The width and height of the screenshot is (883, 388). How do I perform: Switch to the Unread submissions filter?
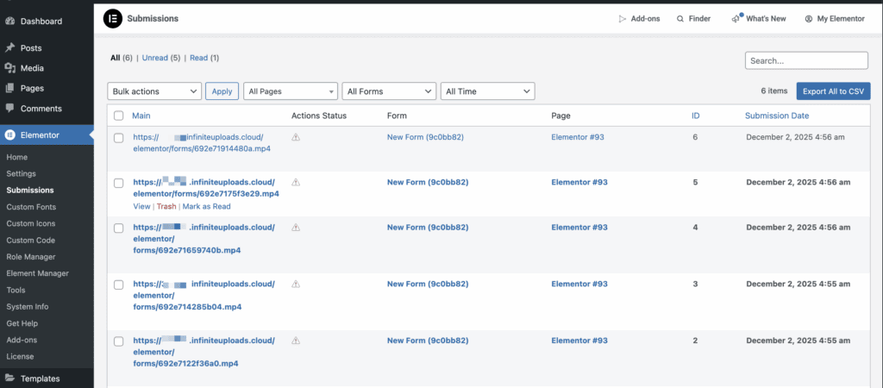pos(155,58)
